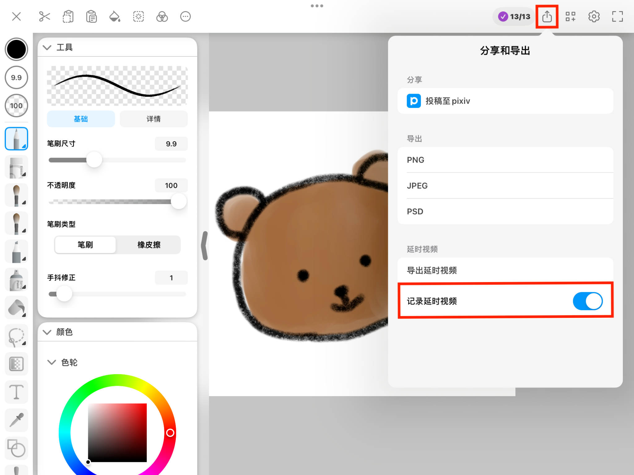Screen dimensions: 634x475
Task: Choose PNG export option
Action: pos(505,160)
